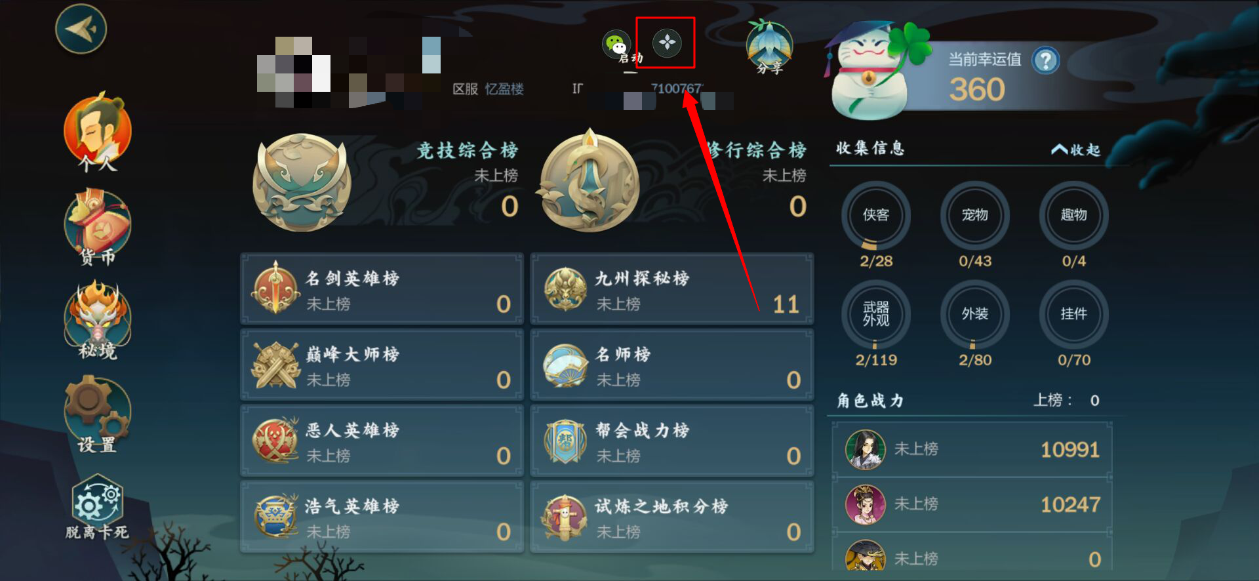Image resolution: width=1259 pixels, height=581 pixels.
Task: Open the 宠物 collection circle
Action: [x=975, y=216]
